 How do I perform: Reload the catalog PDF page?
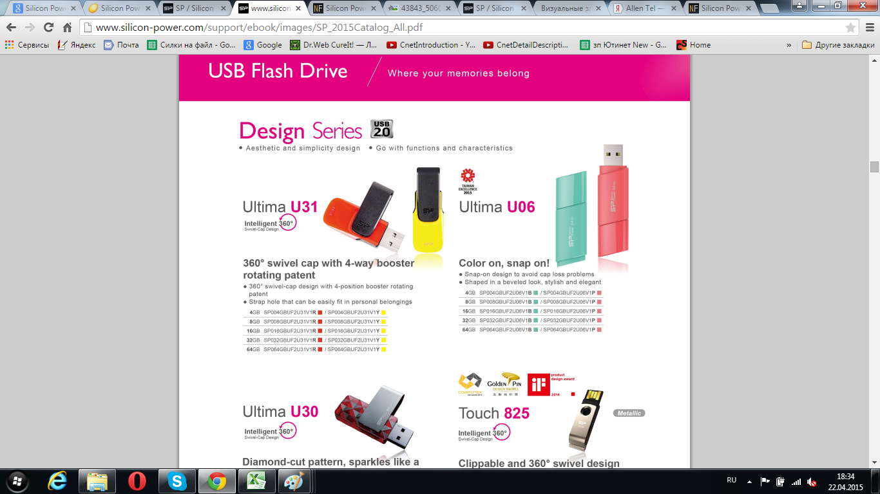click(48, 28)
